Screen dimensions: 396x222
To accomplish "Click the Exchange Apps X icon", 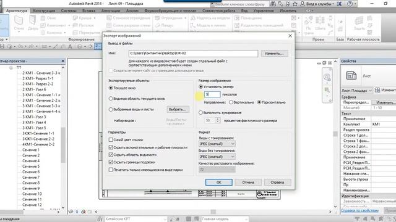I will pyautogui.click(x=340, y=4).
